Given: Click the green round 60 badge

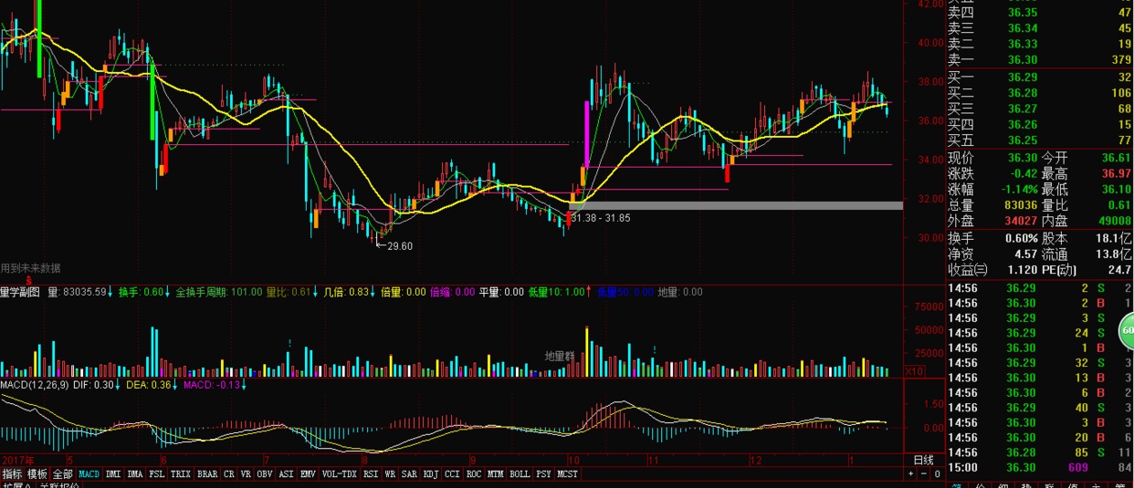Looking at the screenshot, I should click(x=1128, y=330).
